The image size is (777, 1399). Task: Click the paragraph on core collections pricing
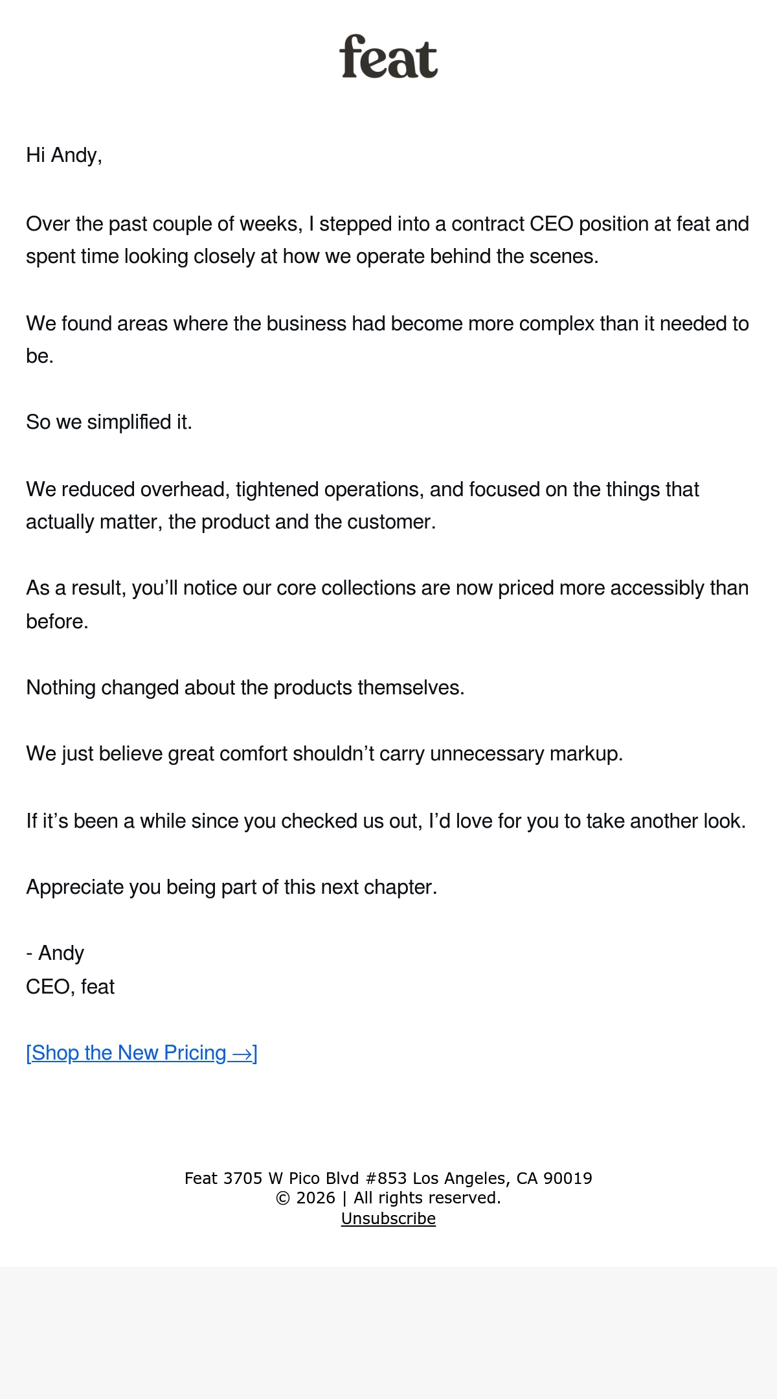(x=388, y=604)
